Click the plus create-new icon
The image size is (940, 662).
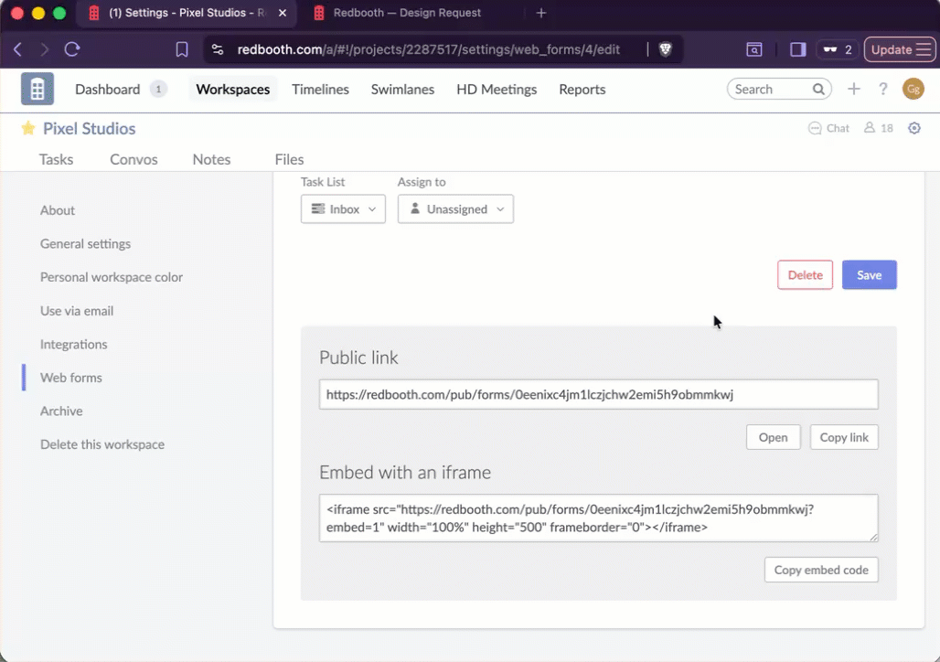854,89
